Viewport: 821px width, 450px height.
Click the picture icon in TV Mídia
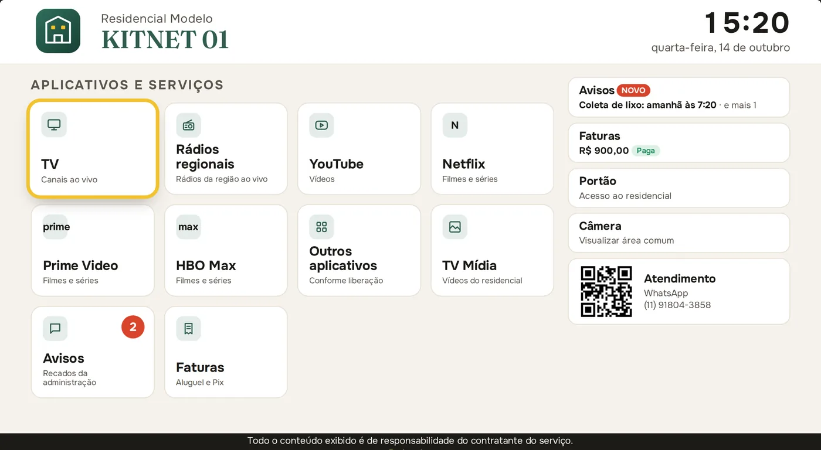(x=454, y=227)
